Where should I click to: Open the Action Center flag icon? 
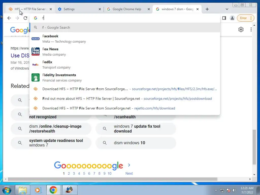pos(228,190)
